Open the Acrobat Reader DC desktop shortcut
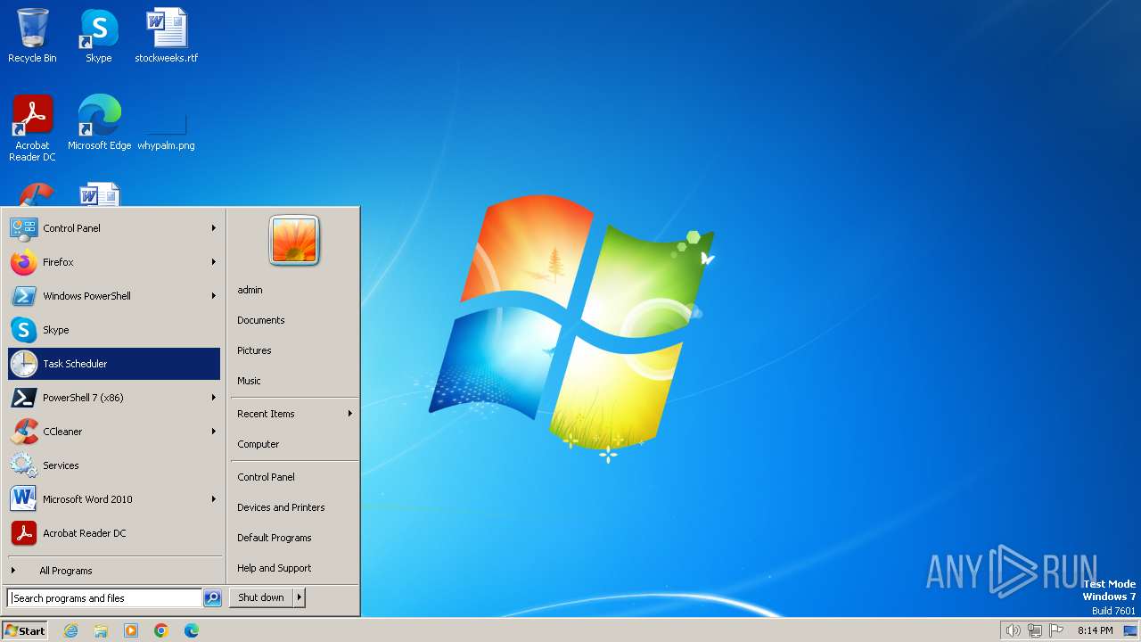Image resolution: width=1141 pixels, height=642 pixels. coord(32,128)
